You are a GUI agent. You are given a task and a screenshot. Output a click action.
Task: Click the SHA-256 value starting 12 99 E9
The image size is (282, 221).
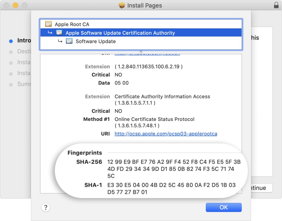coord(174,169)
